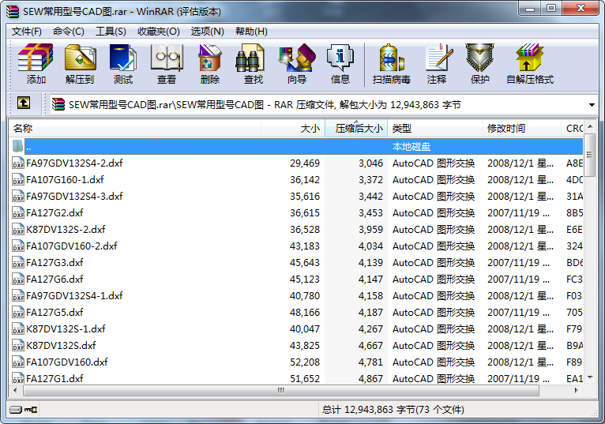Image resolution: width=605 pixels, height=424 pixels.
Task: Sort by 名称 column header
Action: click(x=135, y=129)
